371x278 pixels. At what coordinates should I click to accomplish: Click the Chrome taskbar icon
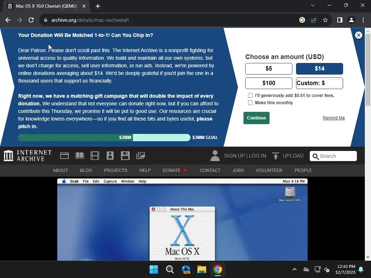(x=218, y=269)
